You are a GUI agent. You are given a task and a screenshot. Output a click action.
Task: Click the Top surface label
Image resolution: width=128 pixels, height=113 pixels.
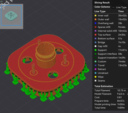104,35
